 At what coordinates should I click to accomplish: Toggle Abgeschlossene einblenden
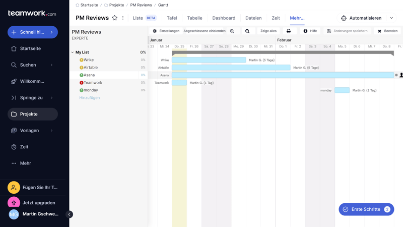point(205,31)
